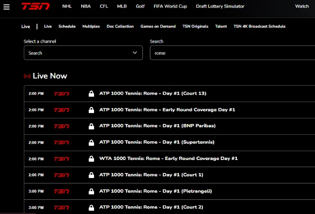This screenshot has height=214, width=315.
Task: Expand the Select a channel dropdown
Action: point(83,53)
